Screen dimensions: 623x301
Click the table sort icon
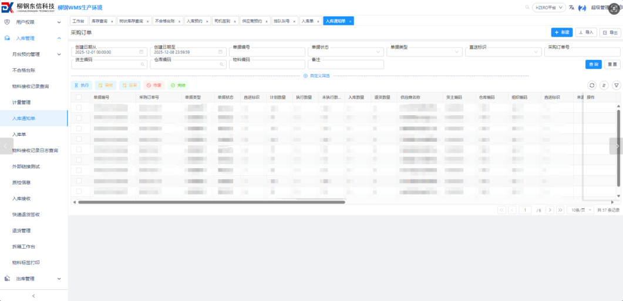(x=604, y=85)
